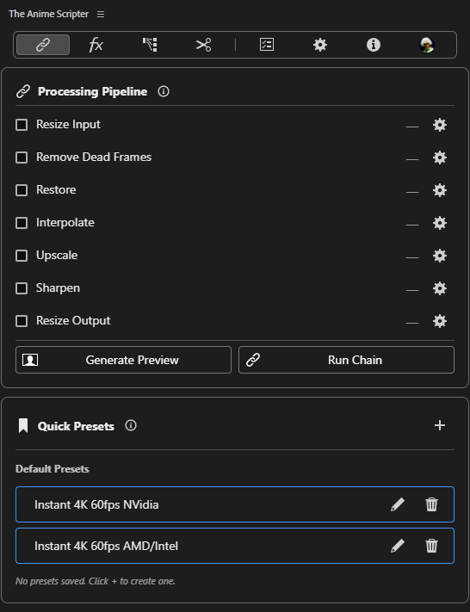The image size is (470, 612).
Task: Apply the Instant 4K 60fps NVidia preset
Action: [235, 504]
